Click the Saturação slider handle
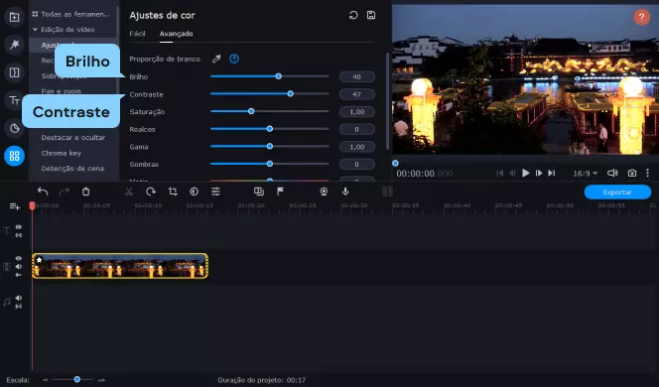Viewport: 659px width, 387px height. coord(251,111)
